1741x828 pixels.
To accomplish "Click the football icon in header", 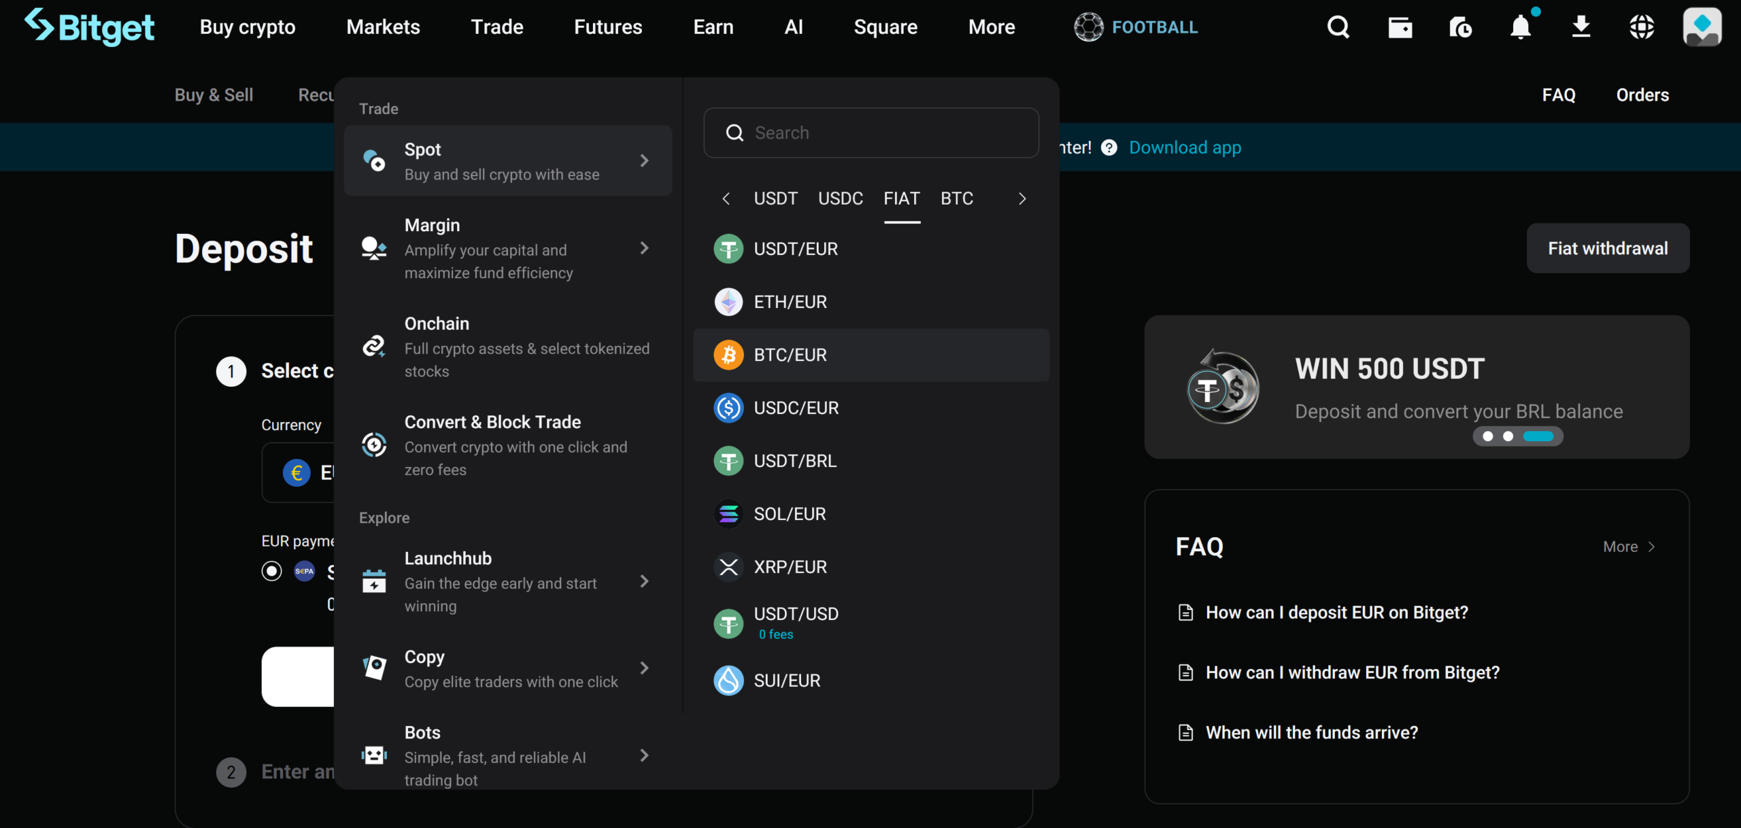I will coord(1088,27).
